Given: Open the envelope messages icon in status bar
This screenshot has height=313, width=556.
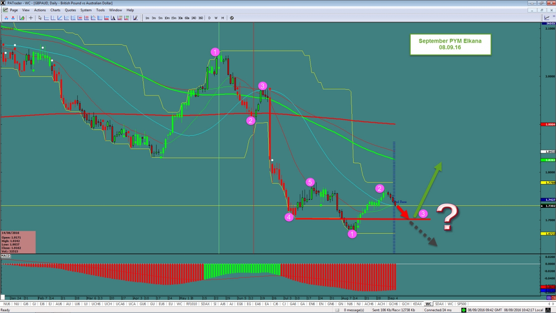Looking at the screenshot, I should tap(337, 310).
